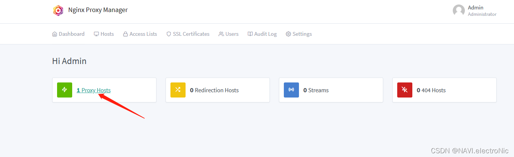The image size is (514, 157).
Task: Open the Audit Log page
Action: (262, 34)
